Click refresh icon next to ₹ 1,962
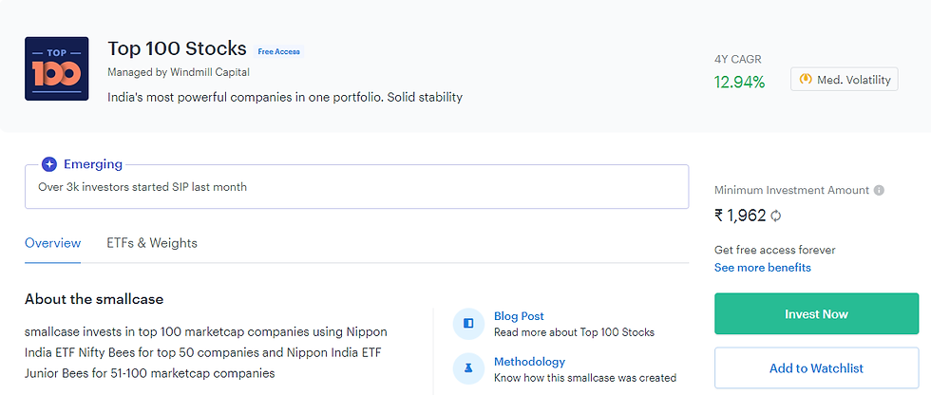The width and height of the screenshot is (931, 395). tap(776, 216)
